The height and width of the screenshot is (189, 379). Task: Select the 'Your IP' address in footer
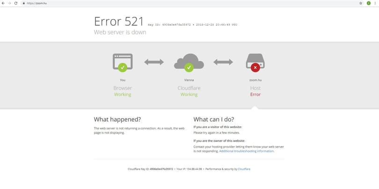194,169
